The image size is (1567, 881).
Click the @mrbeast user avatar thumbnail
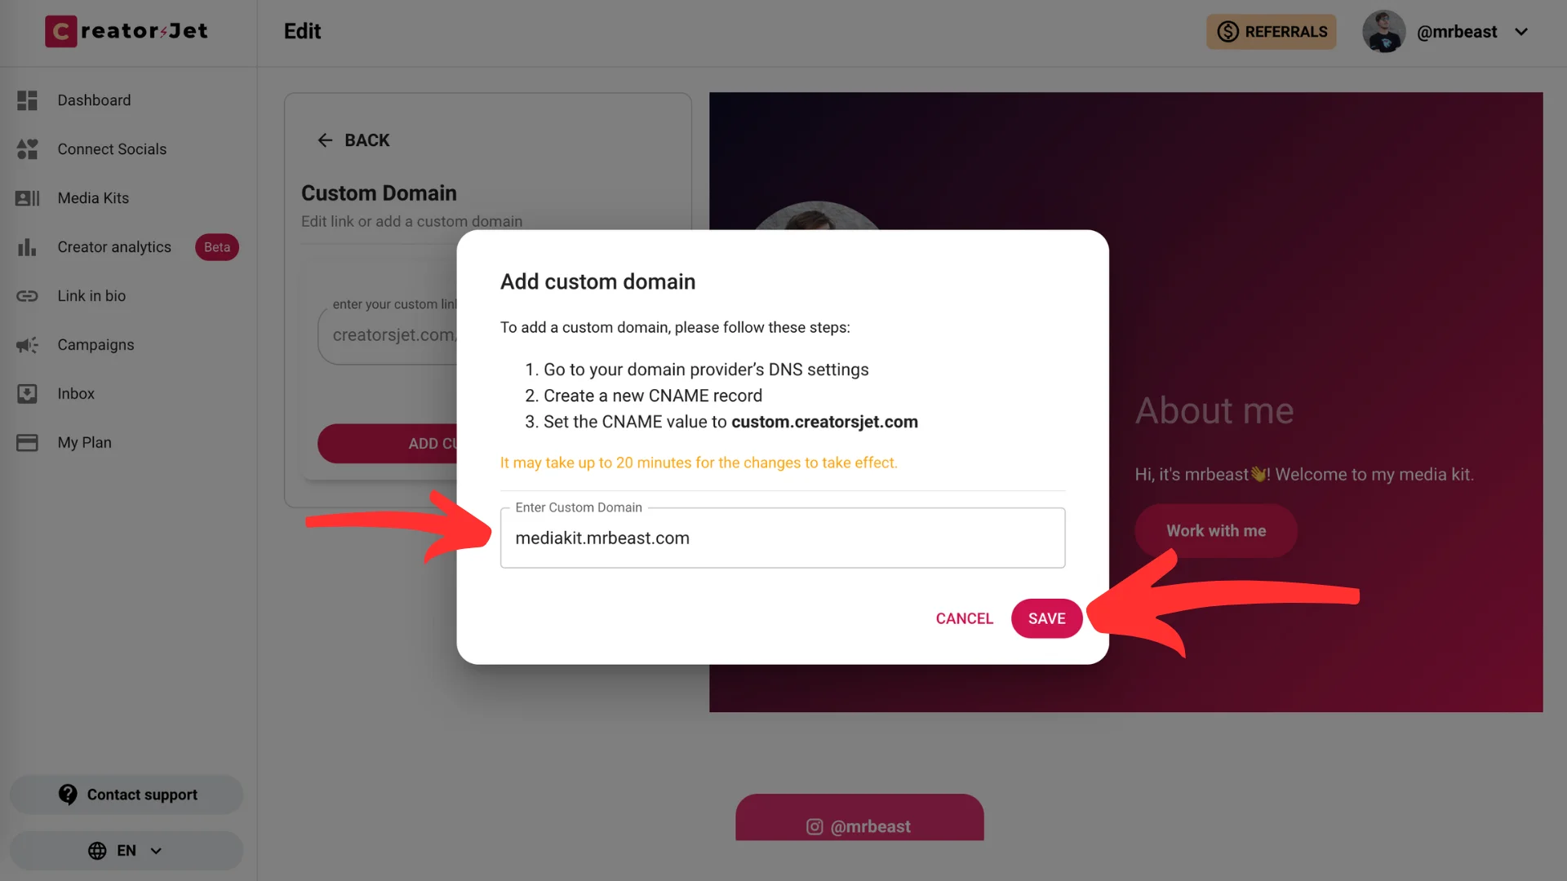pos(1382,31)
